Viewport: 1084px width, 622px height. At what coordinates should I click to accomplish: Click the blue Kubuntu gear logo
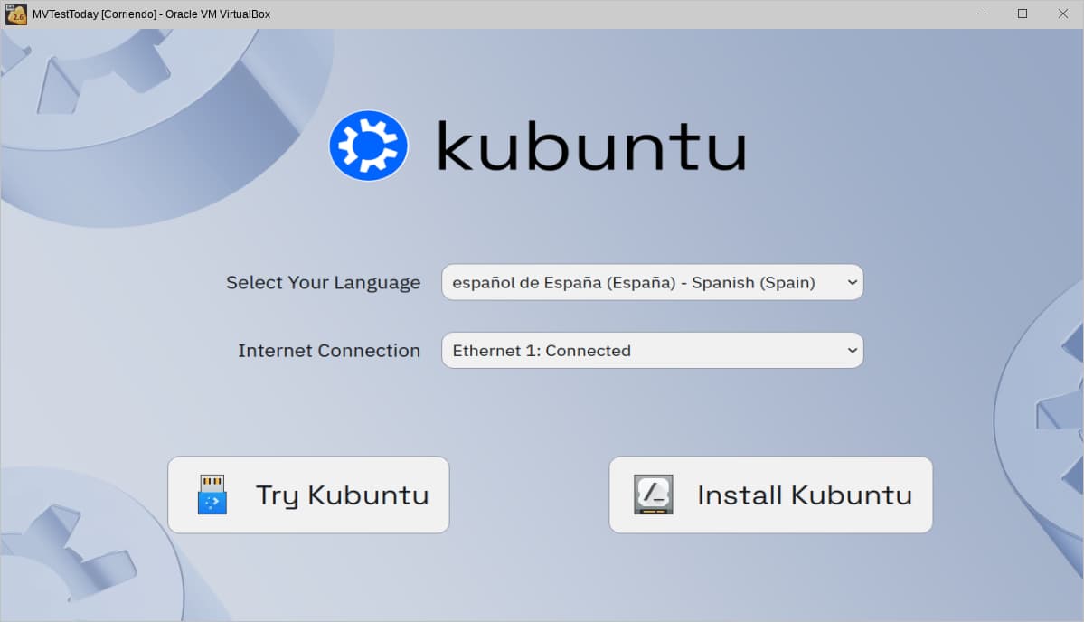pyautogui.click(x=369, y=146)
